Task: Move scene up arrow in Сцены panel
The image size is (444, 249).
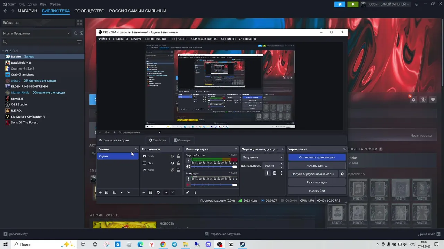Action: click(122, 192)
